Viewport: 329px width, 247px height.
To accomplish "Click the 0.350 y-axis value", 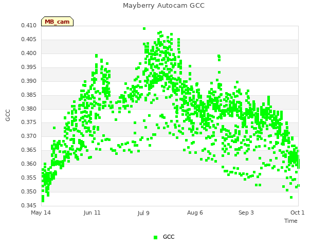I will click(x=29, y=191).
